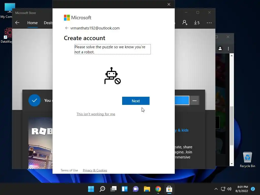Click the network icon in the system tray
Image resolution: width=260 pixels, height=195 pixels.
(223, 189)
